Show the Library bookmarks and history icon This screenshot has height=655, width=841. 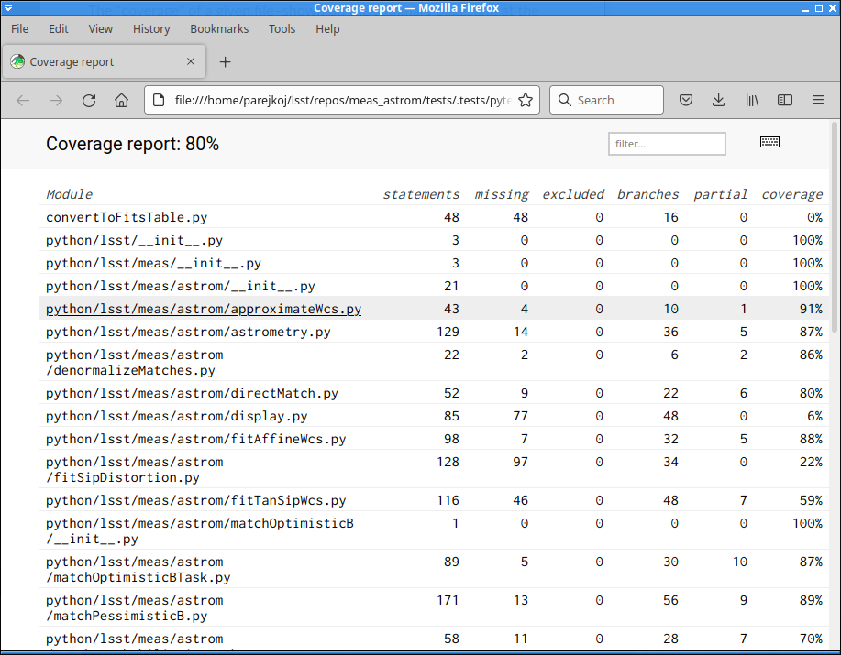click(751, 101)
